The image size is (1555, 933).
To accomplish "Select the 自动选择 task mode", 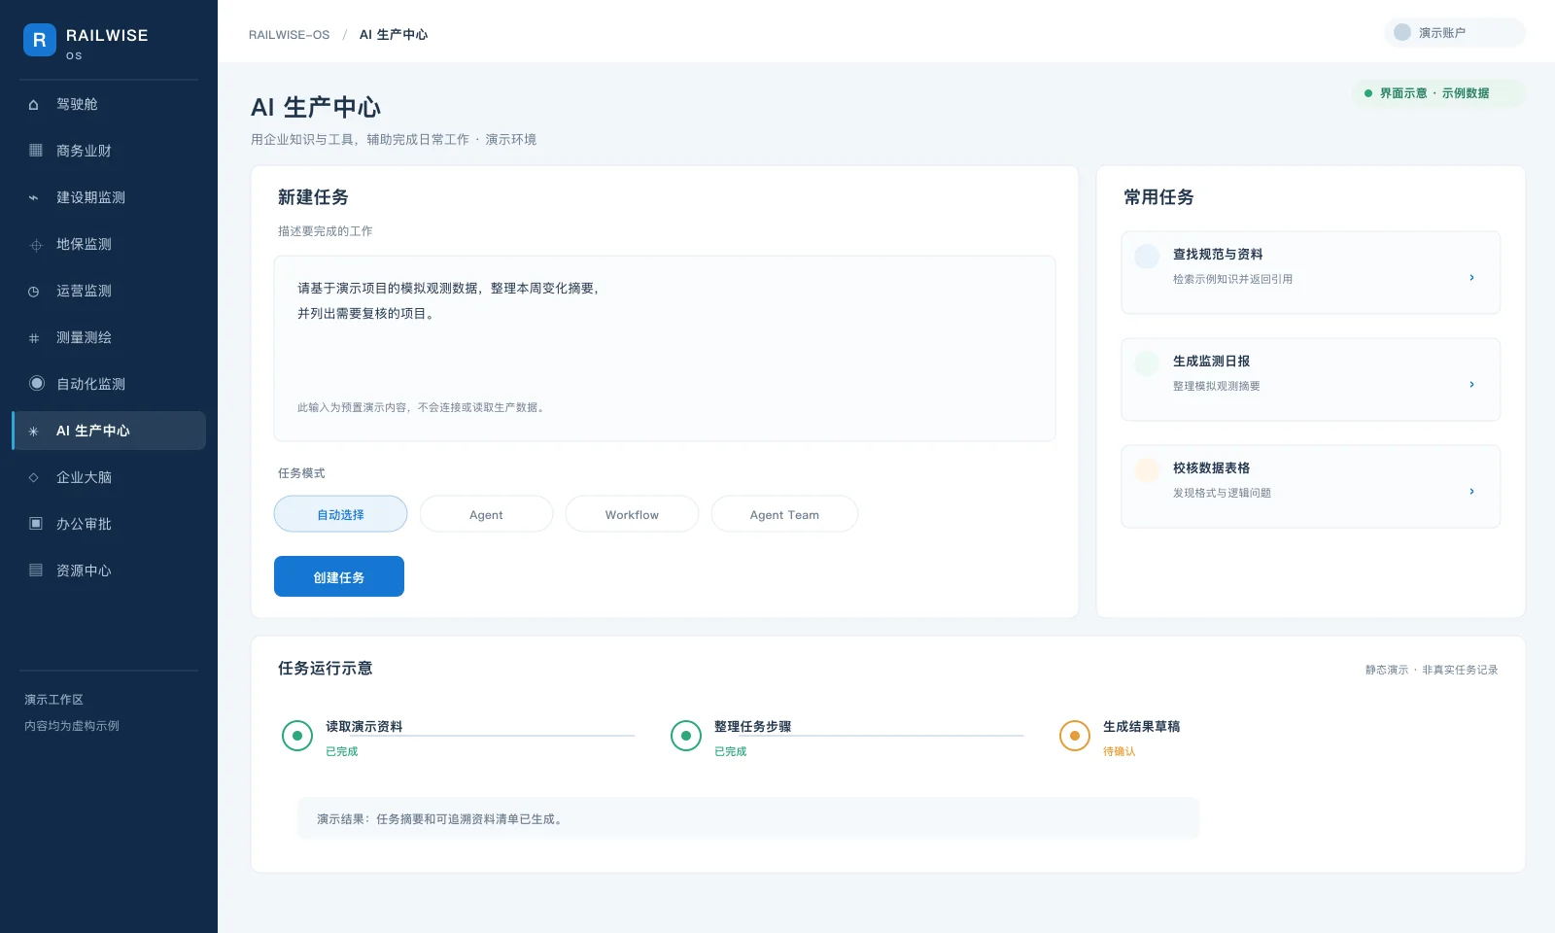I will 340,514.
